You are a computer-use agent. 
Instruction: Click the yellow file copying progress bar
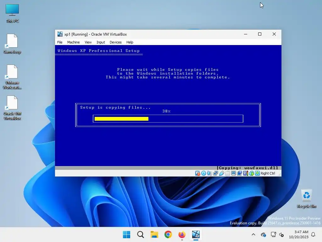tap(121, 119)
